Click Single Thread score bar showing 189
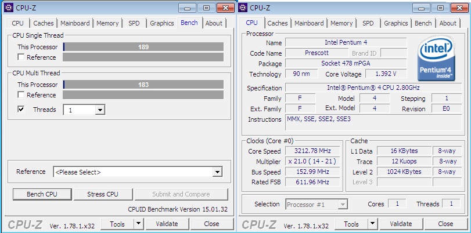This screenshot has height=233, width=471. 143,47
